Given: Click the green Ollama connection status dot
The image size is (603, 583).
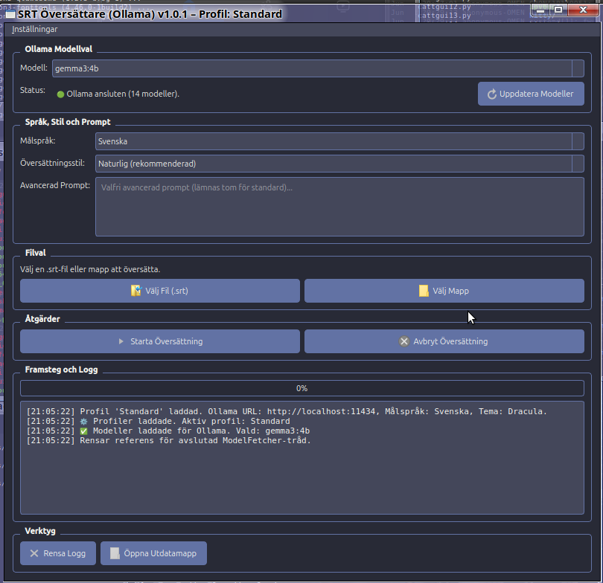Looking at the screenshot, I should click(60, 94).
